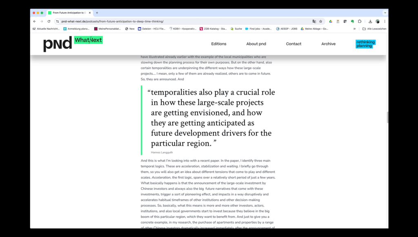This screenshot has width=418, height=237.
Task: Click the page's vertical scrollbar thumb
Action: point(387,117)
